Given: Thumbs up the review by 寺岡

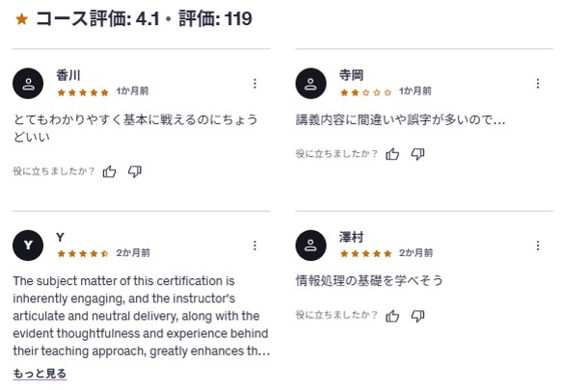Looking at the screenshot, I should coord(392,154).
